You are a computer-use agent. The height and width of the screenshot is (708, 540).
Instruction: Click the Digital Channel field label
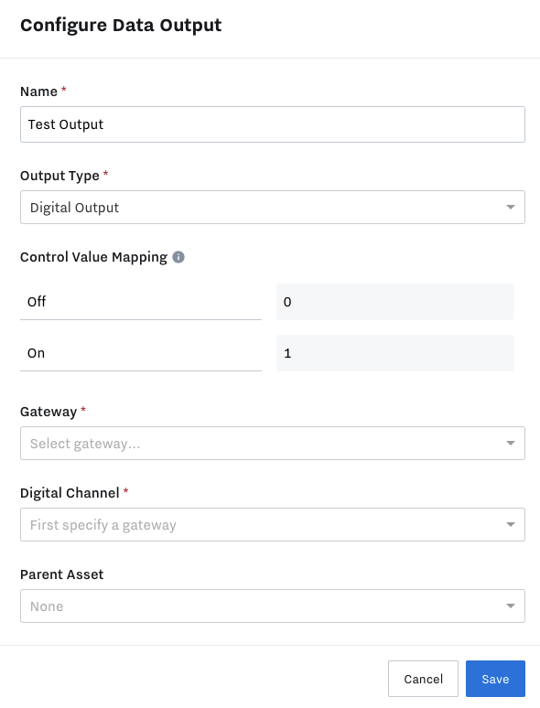[70, 493]
